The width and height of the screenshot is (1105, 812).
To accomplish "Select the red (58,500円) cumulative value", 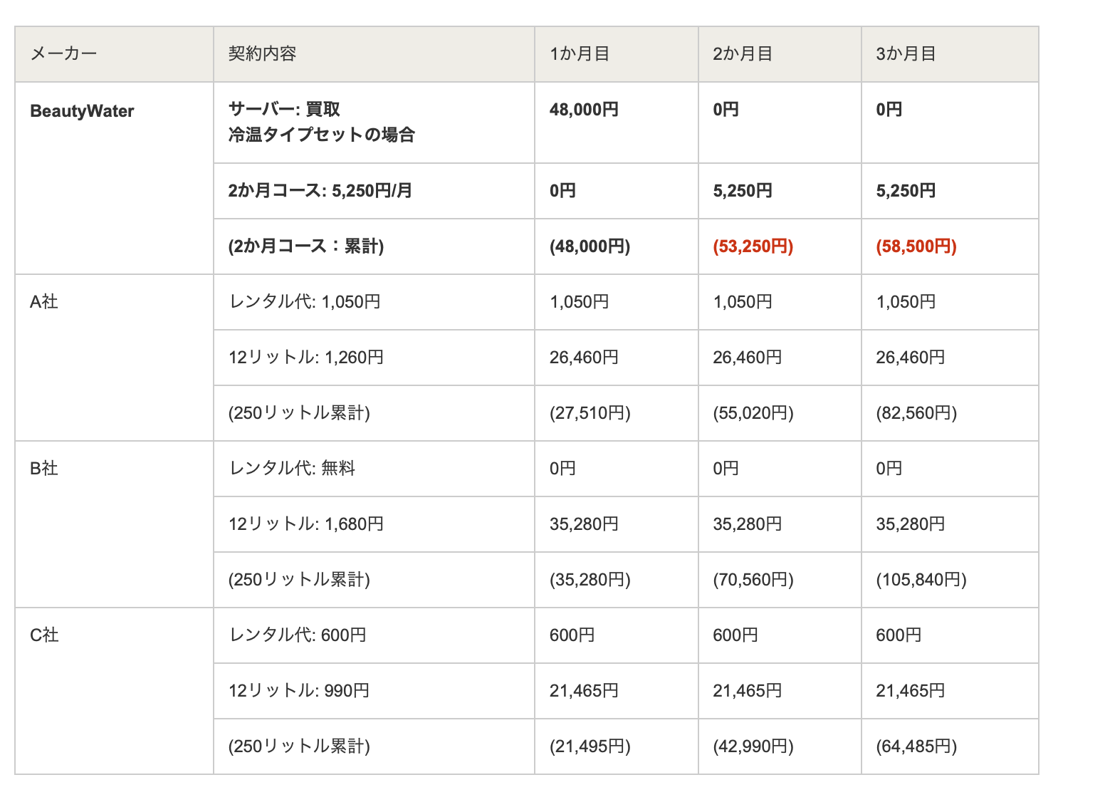I will pos(916,246).
